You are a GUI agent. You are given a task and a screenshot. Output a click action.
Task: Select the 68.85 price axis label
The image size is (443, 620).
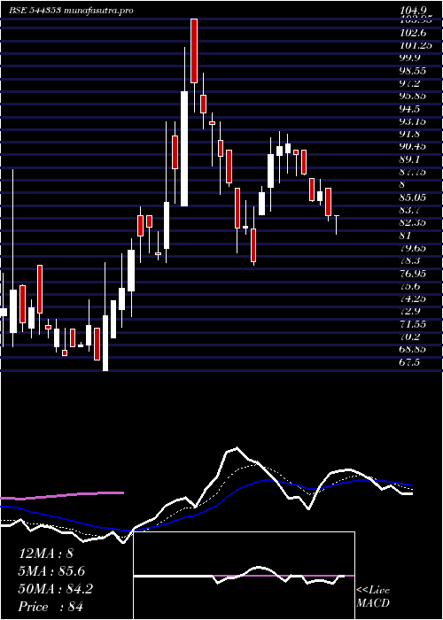pyautogui.click(x=414, y=350)
